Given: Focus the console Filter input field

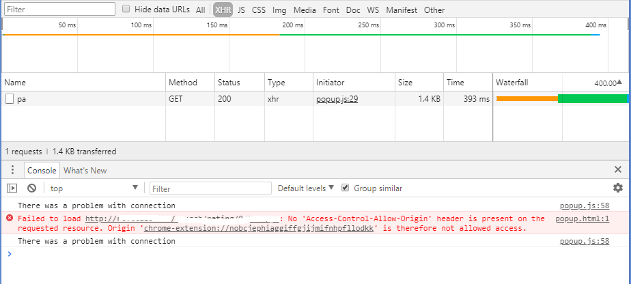Looking at the screenshot, I should coord(210,188).
